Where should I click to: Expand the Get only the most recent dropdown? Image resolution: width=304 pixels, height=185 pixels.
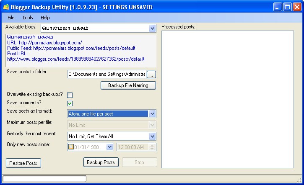152,136
